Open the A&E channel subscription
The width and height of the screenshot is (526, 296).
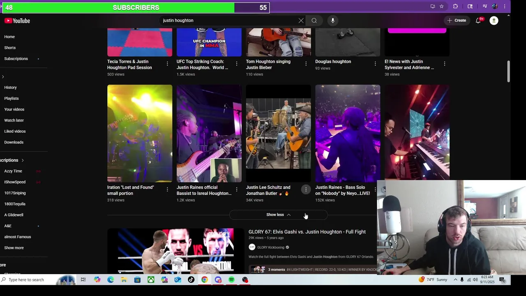[x=8, y=226]
